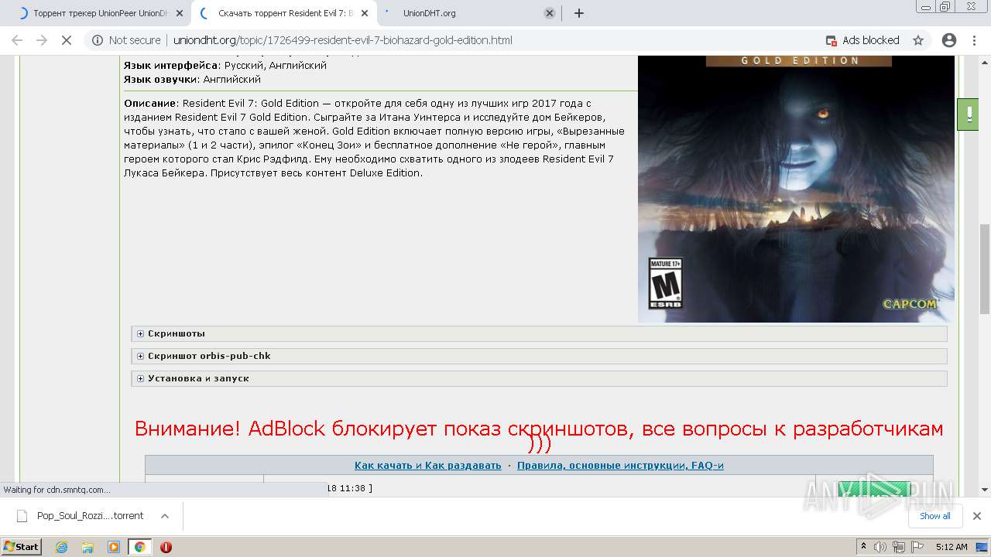This screenshot has width=991, height=557.
Task: View Not secure site information
Action: 126,40
